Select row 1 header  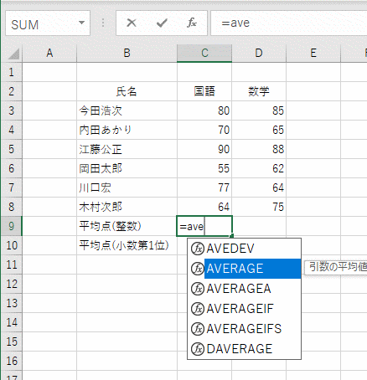click(x=12, y=72)
